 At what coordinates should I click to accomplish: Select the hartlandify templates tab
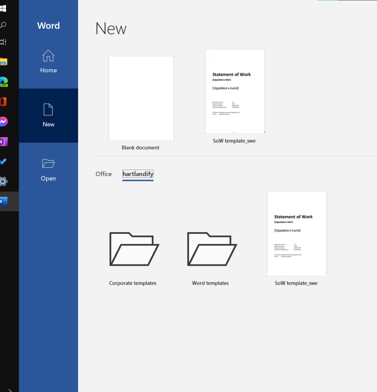click(138, 174)
